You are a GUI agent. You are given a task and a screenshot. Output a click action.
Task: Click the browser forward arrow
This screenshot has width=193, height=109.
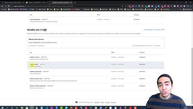click(x=5, y=6)
